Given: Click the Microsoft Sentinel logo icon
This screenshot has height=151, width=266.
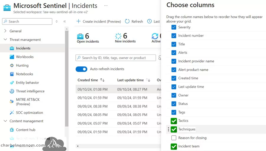Looking at the screenshot, I should tap(7, 8).
